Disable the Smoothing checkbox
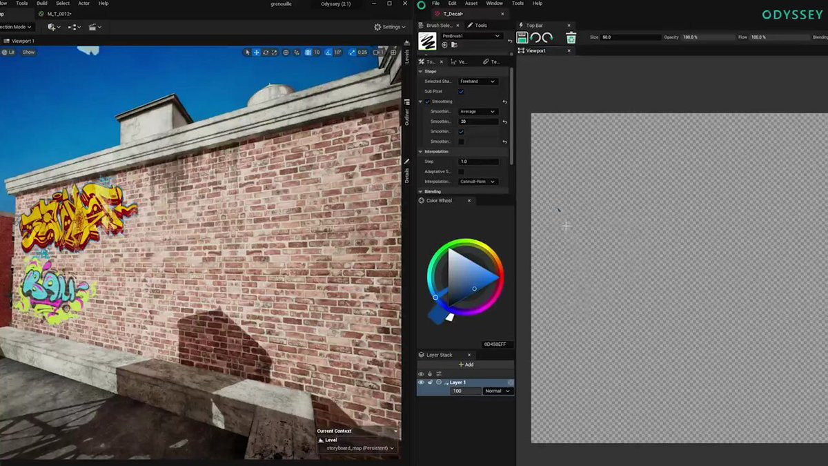 pyautogui.click(x=427, y=101)
